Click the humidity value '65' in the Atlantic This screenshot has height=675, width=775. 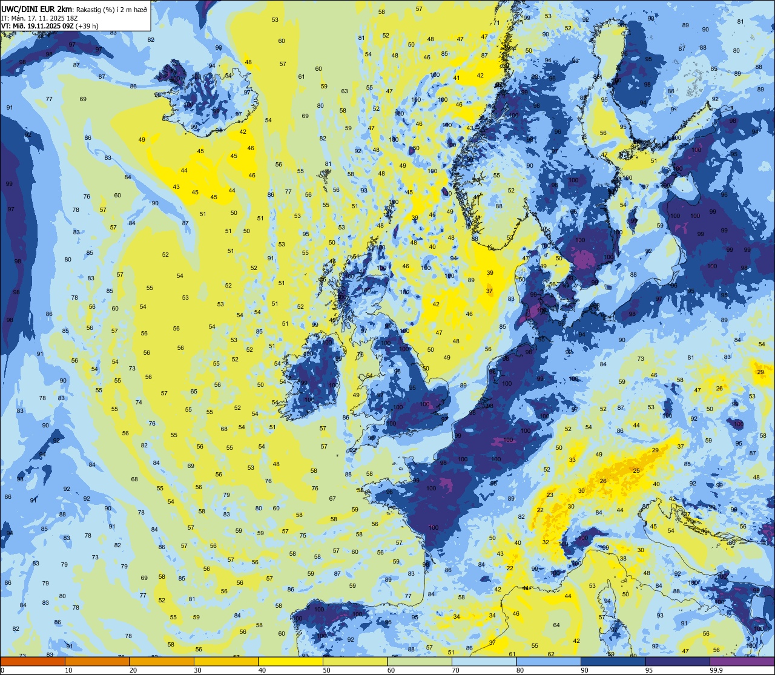click(194, 392)
